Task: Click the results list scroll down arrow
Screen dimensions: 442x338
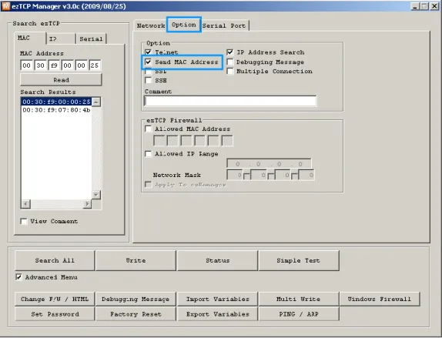Action: click(x=96, y=195)
